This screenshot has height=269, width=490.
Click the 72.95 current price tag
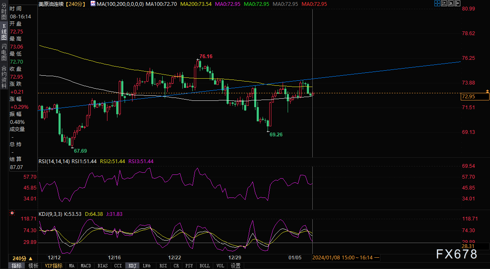point(475,97)
